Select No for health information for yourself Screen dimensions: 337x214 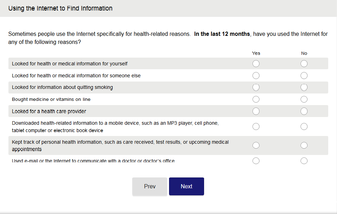(x=304, y=64)
